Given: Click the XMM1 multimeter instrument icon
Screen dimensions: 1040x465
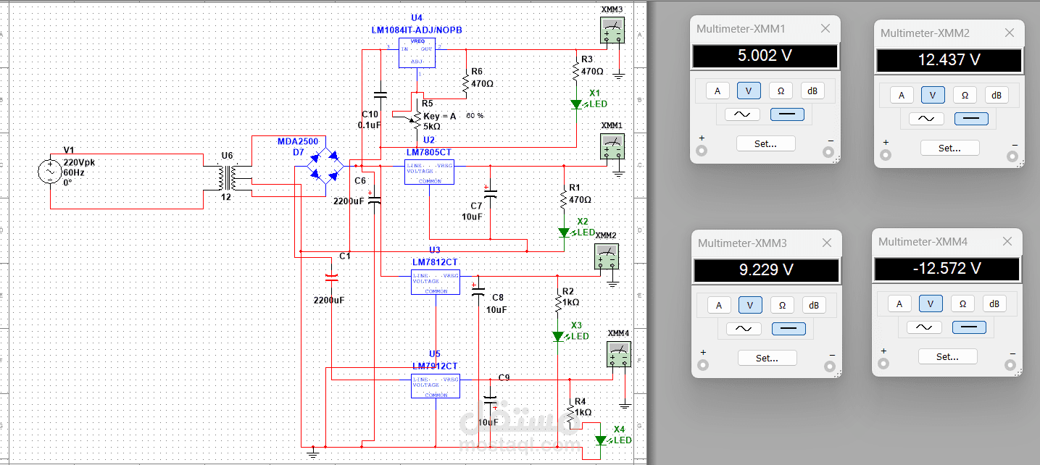Looking at the screenshot, I should click(613, 146).
